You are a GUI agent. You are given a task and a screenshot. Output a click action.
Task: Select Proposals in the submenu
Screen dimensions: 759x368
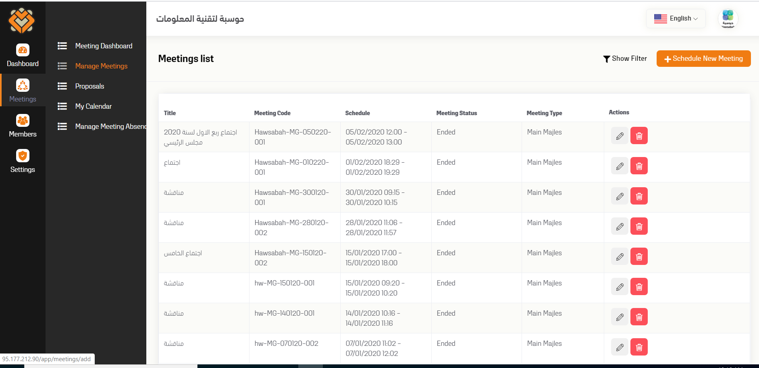coord(89,86)
